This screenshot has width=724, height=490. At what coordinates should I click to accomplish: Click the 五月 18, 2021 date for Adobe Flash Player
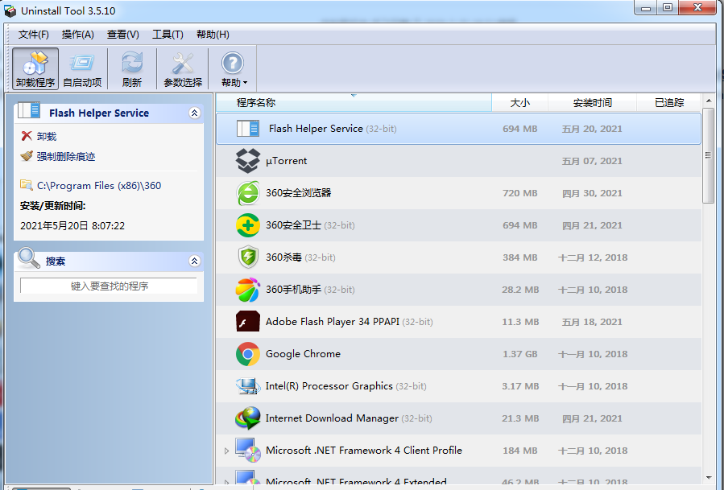click(x=592, y=322)
